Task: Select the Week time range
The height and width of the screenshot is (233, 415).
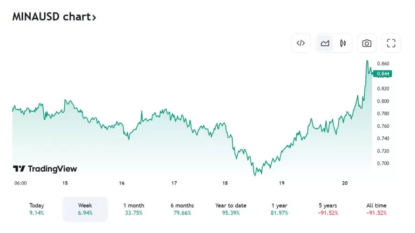Action: click(85, 209)
